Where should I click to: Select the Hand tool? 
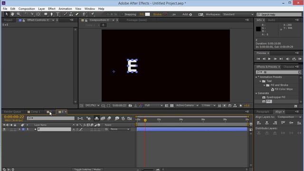click(12, 14)
